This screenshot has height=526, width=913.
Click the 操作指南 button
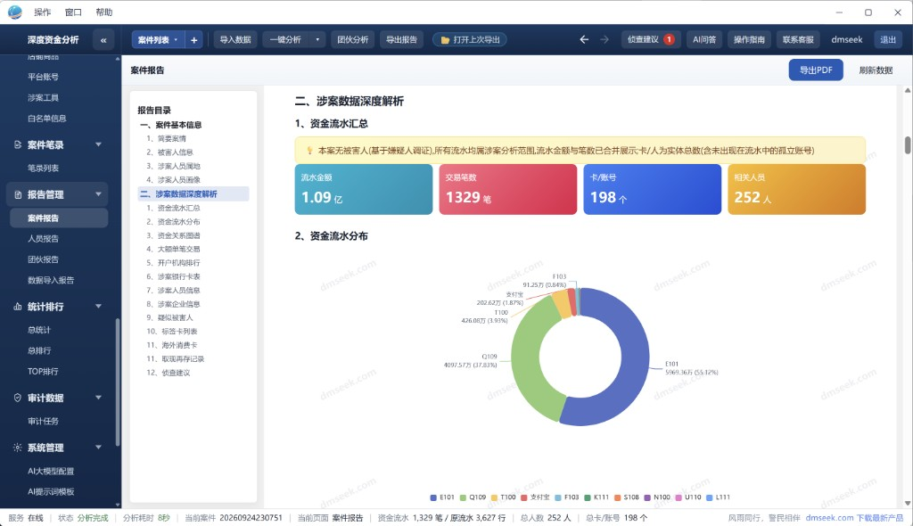click(749, 39)
